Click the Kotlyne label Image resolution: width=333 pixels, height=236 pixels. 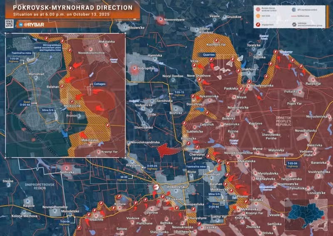pos(120,204)
